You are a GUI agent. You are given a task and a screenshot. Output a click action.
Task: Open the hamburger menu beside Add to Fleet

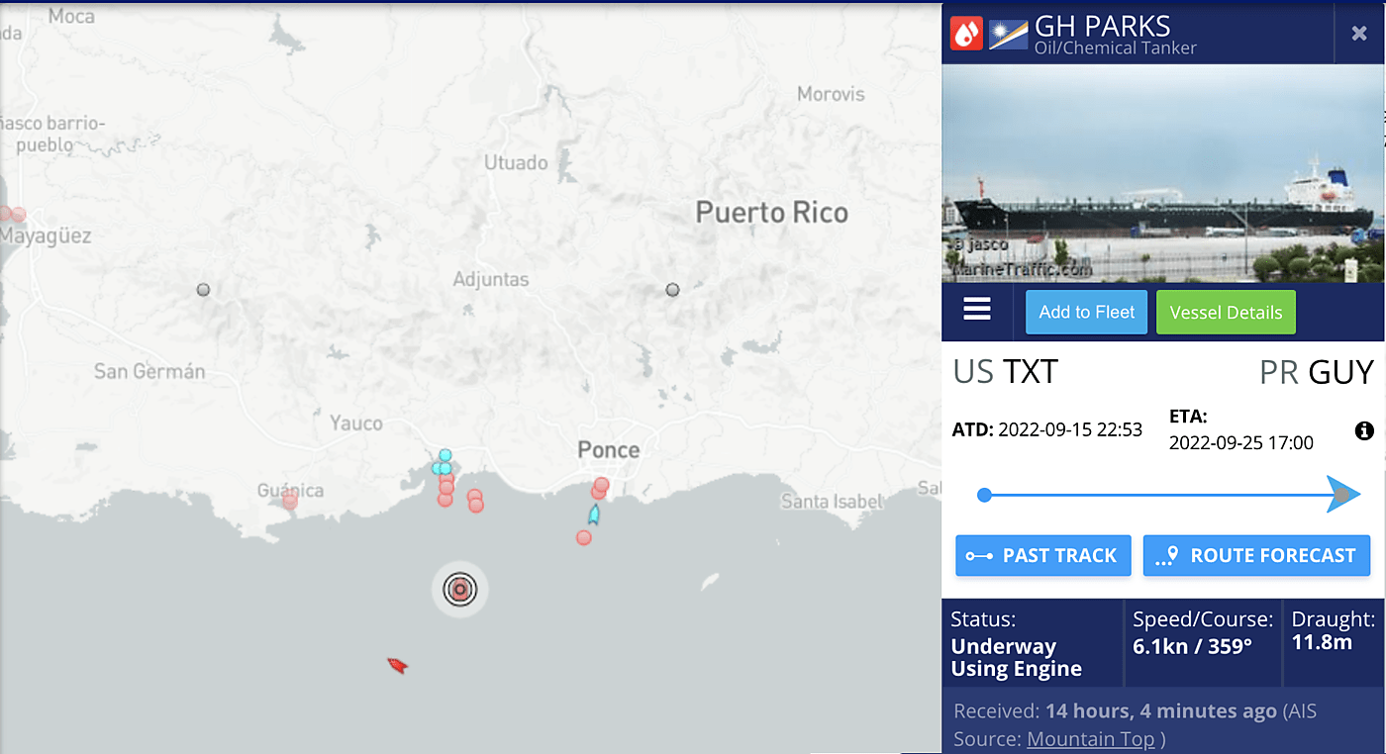point(977,311)
